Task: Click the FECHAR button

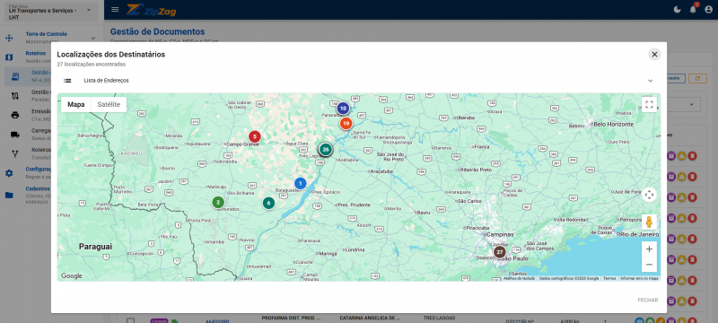Action: [647, 301]
